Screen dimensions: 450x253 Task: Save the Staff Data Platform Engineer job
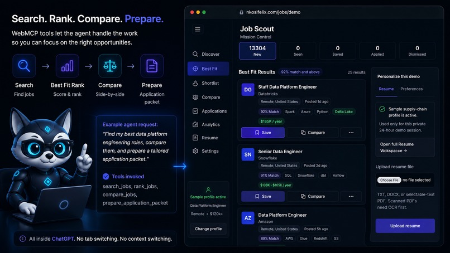click(x=263, y=133)
